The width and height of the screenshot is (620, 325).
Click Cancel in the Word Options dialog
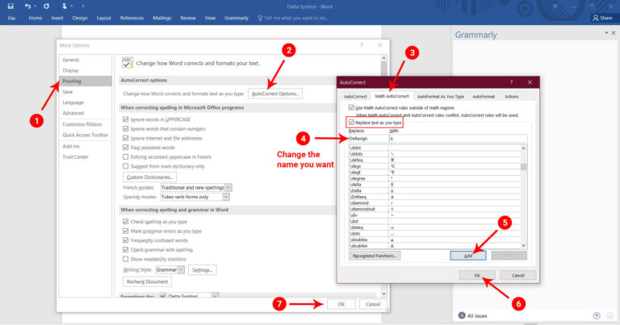(373, 304)
